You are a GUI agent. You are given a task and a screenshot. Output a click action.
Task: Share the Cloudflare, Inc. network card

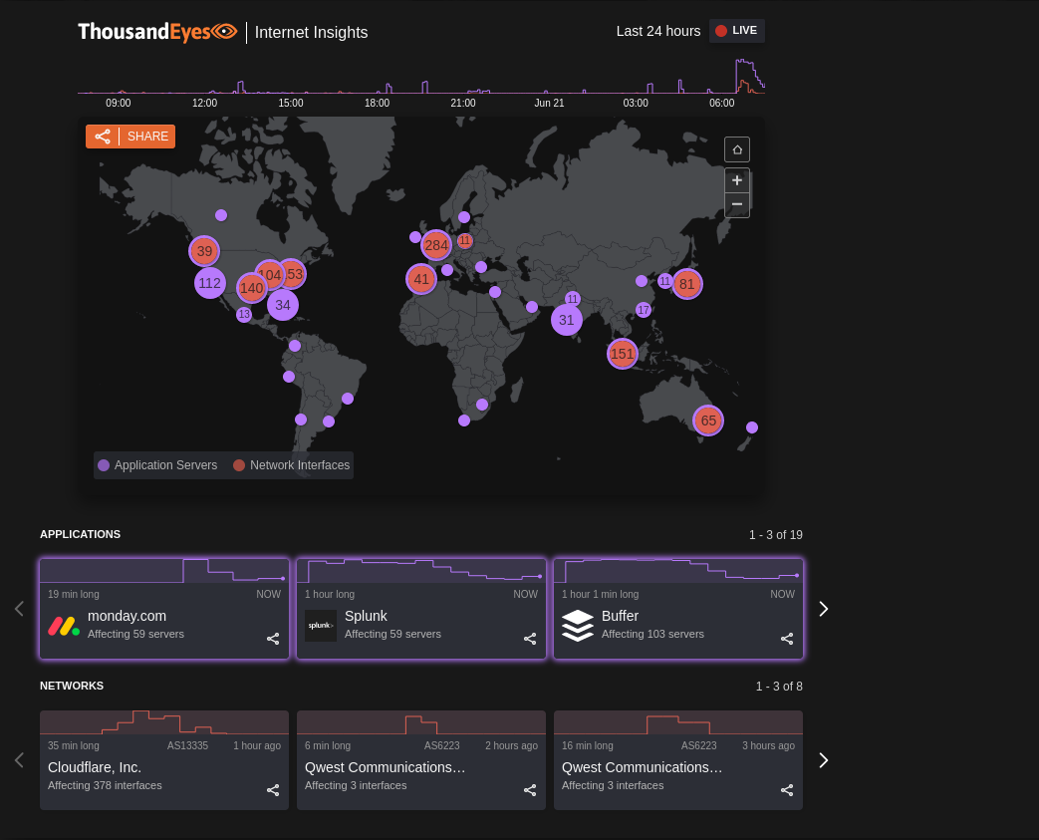tap(273, 789)
